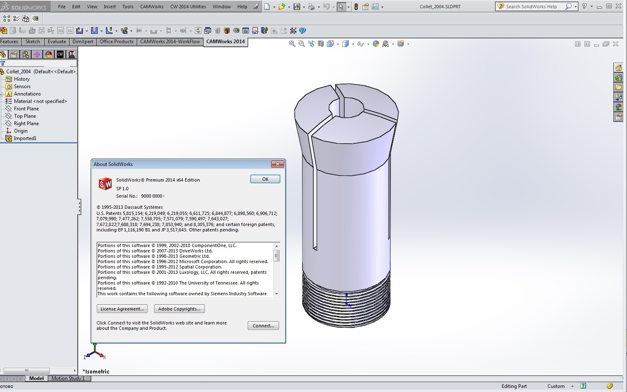
Task: Switch to the DimXpert tab
Action: pos(83,42)
